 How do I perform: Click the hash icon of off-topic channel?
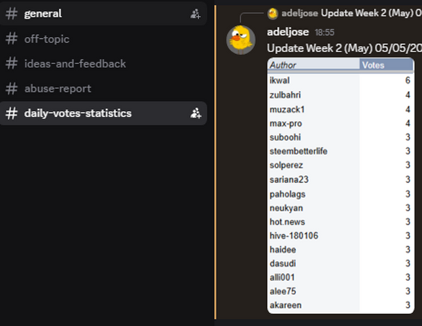pos(12,38)
